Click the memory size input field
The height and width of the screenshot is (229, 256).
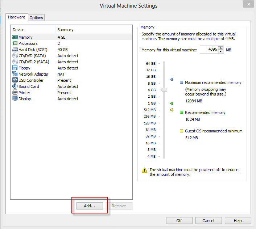click(x=208, y=50)
